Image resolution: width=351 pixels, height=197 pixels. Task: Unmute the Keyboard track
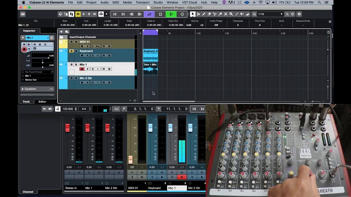click(71, 51)
